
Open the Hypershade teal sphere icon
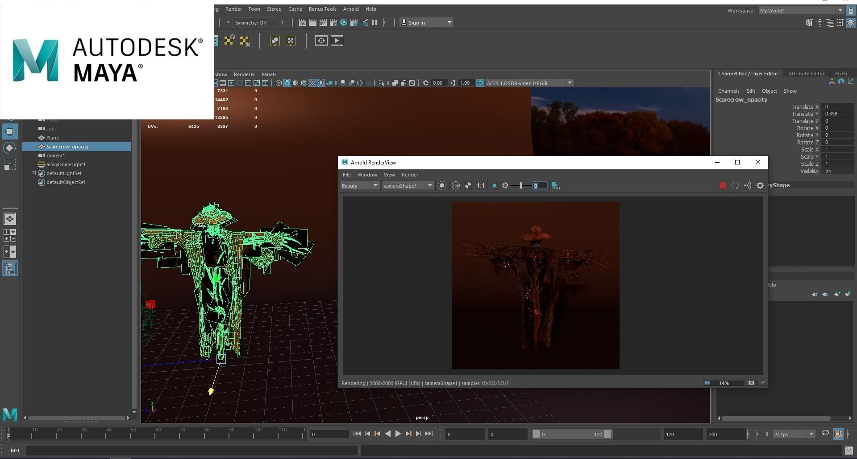pyautogui.click(x=344, y=22)
